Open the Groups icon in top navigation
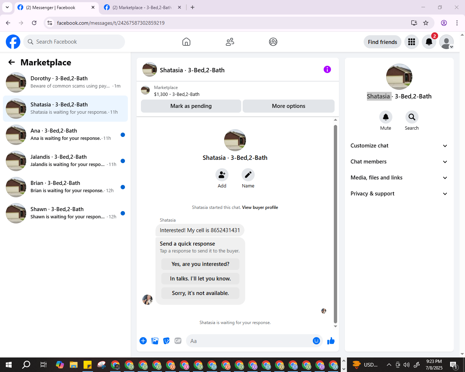The height and width of the screenshot is (372, 465). [x=273, y=42]
